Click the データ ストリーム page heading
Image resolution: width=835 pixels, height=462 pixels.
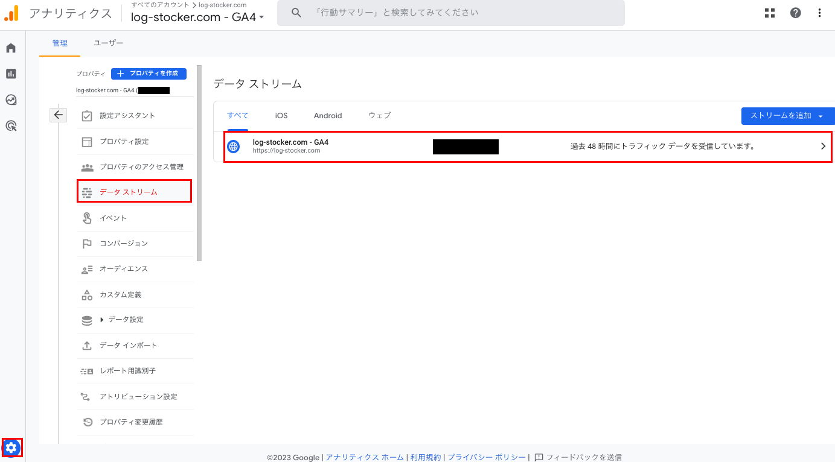point(258,84)
